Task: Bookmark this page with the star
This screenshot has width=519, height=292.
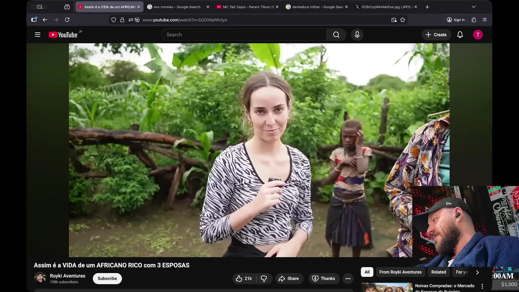Action: [403, 20]
